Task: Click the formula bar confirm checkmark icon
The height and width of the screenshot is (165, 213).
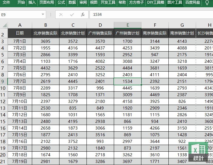Action: pyautogui.click(x=72, y=15)
